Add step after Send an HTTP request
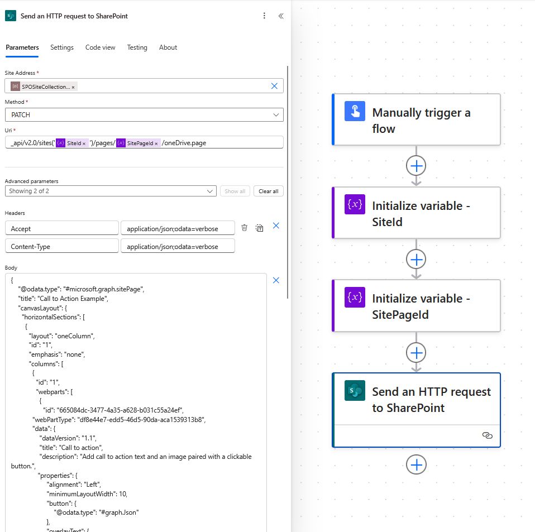The image size is (535, 532). pyautogui.click(x=416, y=464)
